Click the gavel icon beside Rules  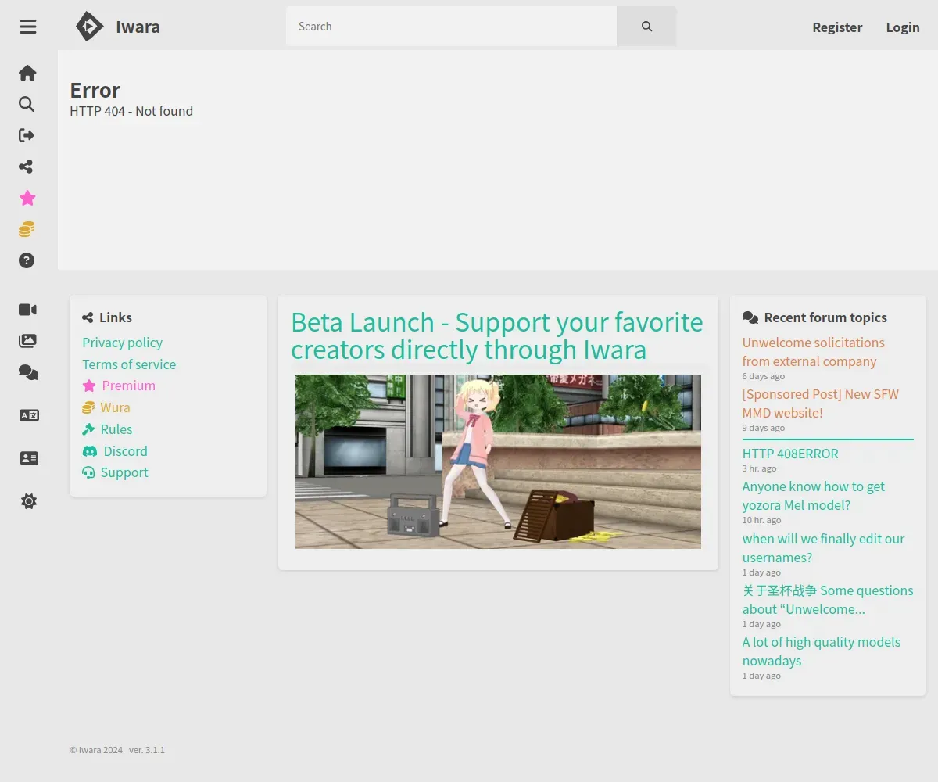coord(88,429)
